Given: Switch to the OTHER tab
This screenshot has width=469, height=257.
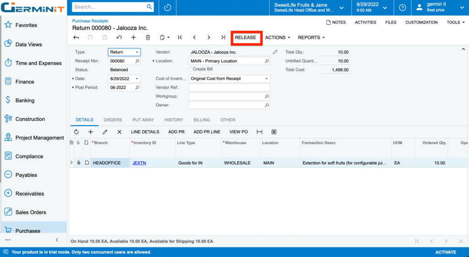Looking at the screenshot, I should [x=228, y=120].
